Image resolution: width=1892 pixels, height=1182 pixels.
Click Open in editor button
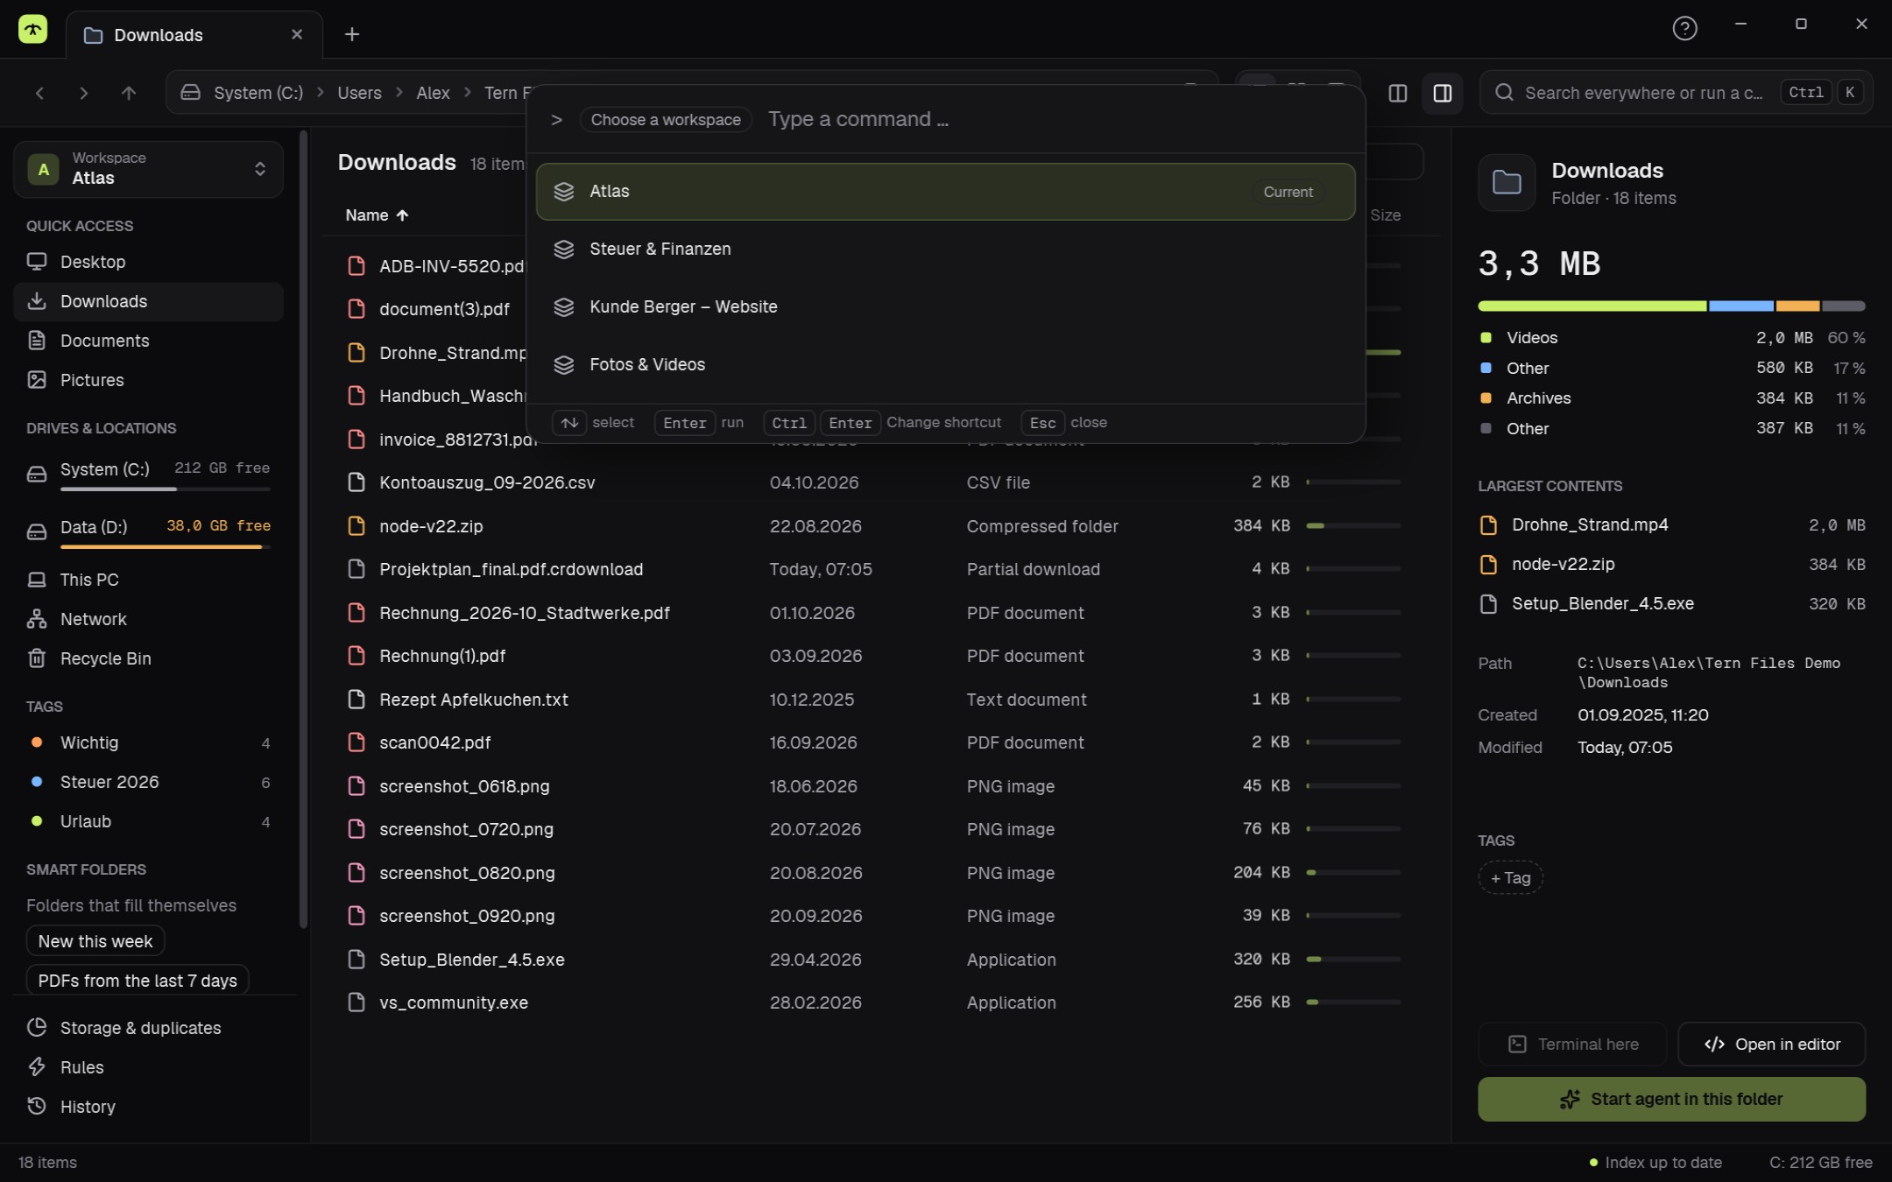1771,1045
